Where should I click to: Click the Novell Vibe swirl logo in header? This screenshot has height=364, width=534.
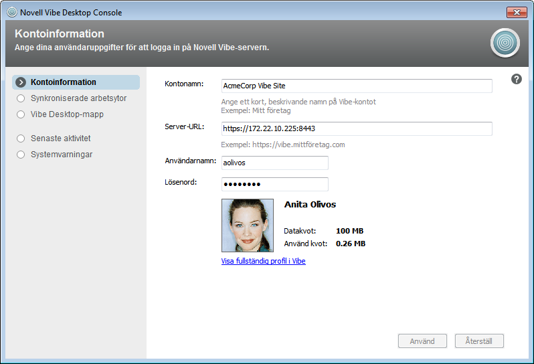coord(505,43)
